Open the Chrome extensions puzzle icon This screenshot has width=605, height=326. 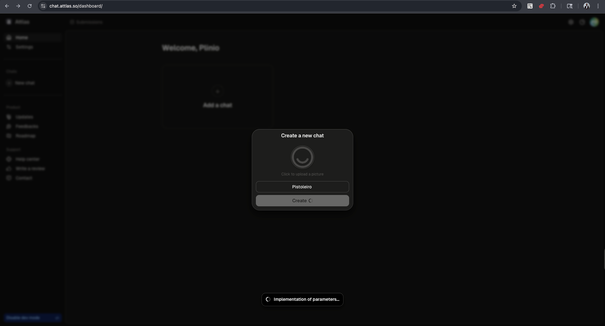[553, 6]
